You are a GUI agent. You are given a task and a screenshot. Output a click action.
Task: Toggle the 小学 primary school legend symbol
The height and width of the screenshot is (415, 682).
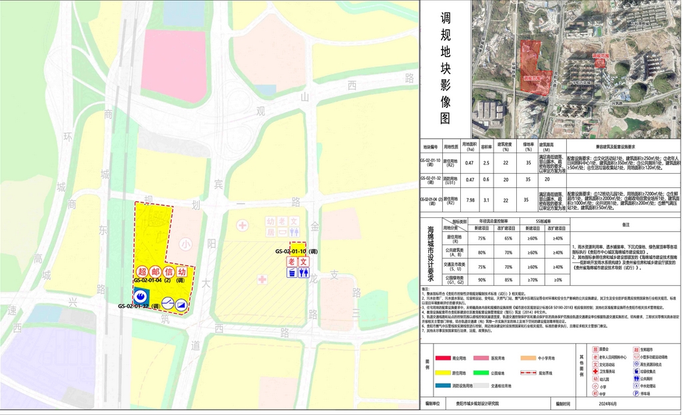point(595,386)
